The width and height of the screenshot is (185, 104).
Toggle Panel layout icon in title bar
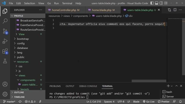click(x=157, y=3)
